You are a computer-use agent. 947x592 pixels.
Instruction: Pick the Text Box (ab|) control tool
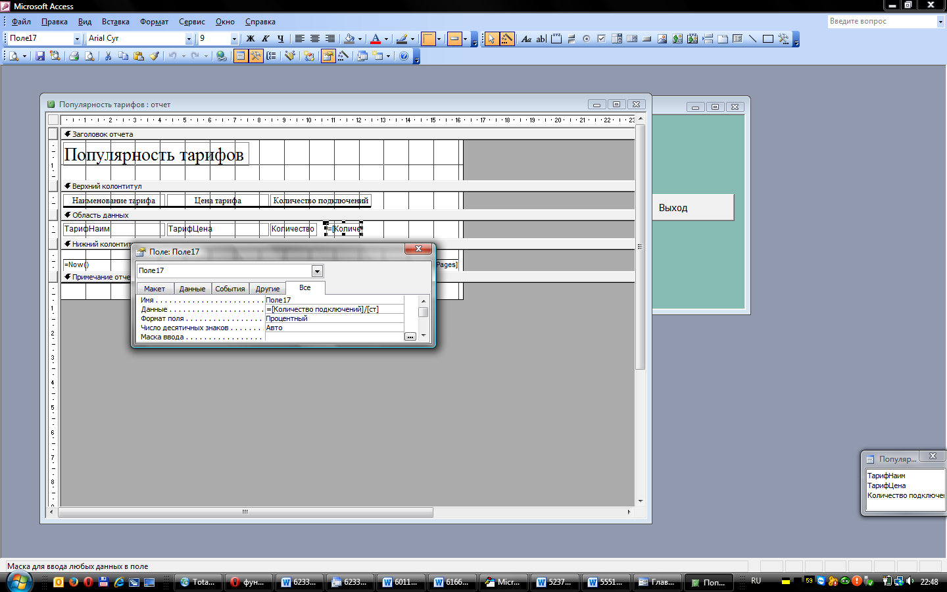tap(541, 39)
